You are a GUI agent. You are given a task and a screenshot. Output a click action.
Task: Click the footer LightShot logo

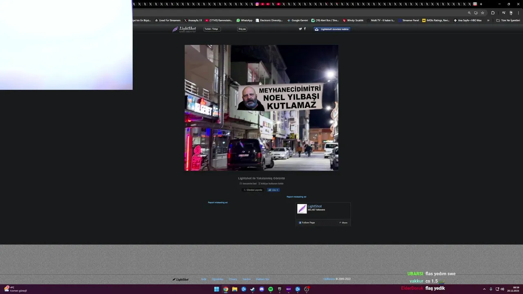coord(181,279)
